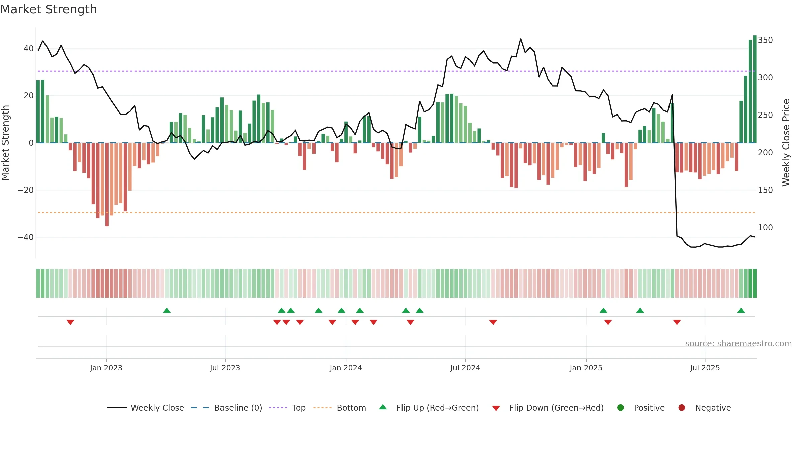Screen dimensions: 803x452
Task: Click the red Negative circle in legend
Action: (x=682, y=408)
